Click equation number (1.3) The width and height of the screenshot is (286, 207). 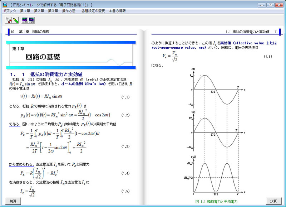coord(125,146)
